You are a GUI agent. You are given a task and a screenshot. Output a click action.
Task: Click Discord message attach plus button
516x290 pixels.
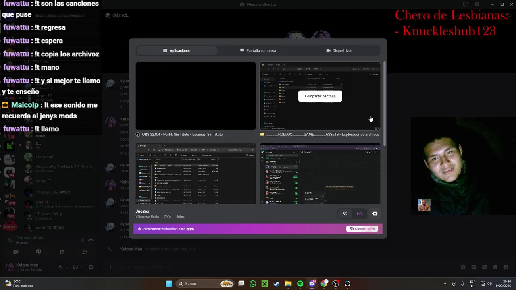tap(110, 267)
